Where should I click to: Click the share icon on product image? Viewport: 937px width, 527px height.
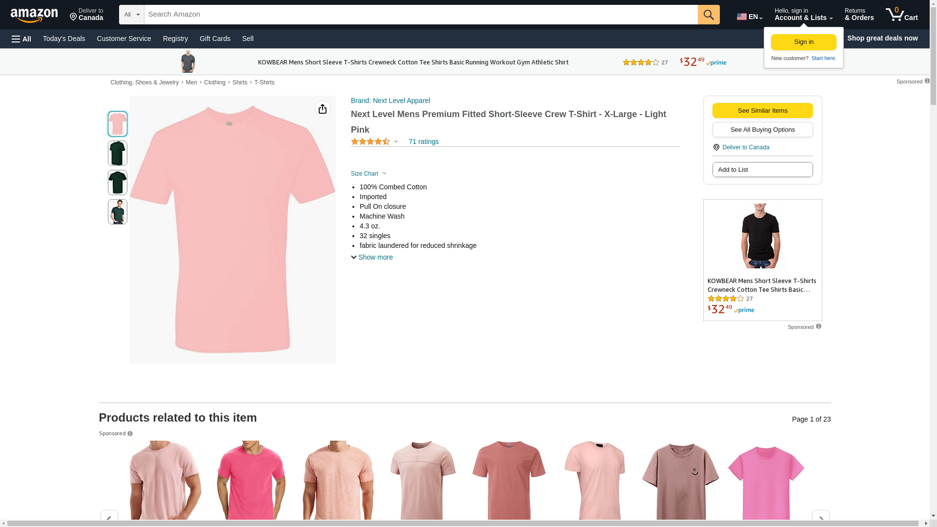point(323,109)
